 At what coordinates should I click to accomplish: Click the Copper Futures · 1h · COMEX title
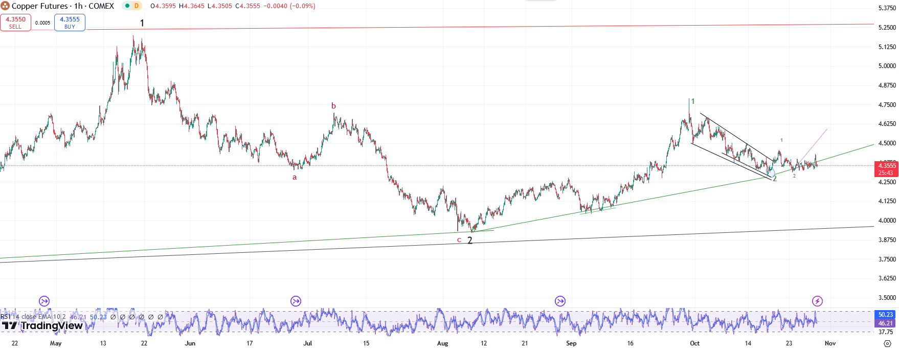point(63,6)
